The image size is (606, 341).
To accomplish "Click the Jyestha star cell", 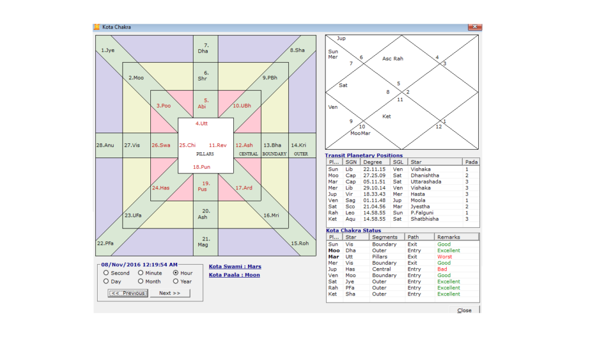I will click(420, 207).
